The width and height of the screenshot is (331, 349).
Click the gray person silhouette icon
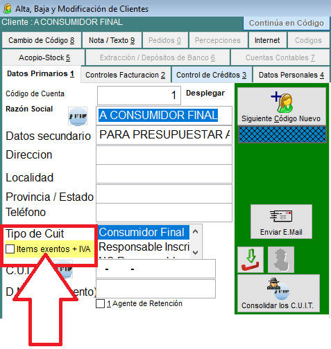click(x=281, y=260)
